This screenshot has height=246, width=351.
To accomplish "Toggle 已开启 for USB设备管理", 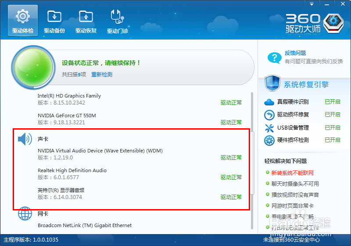I will tap(333, 128).
